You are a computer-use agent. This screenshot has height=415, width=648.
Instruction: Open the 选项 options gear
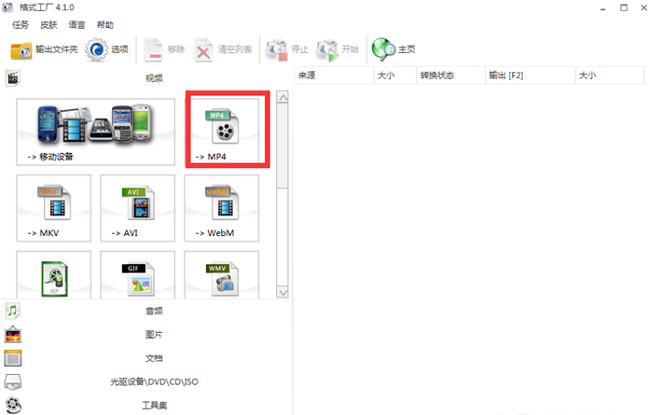pyautogui.click(x=107, y=50)
